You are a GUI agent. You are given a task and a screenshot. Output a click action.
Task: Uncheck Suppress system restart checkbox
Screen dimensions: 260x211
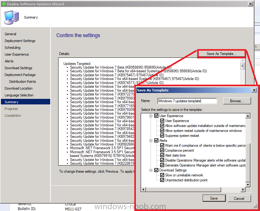[162, 136]
